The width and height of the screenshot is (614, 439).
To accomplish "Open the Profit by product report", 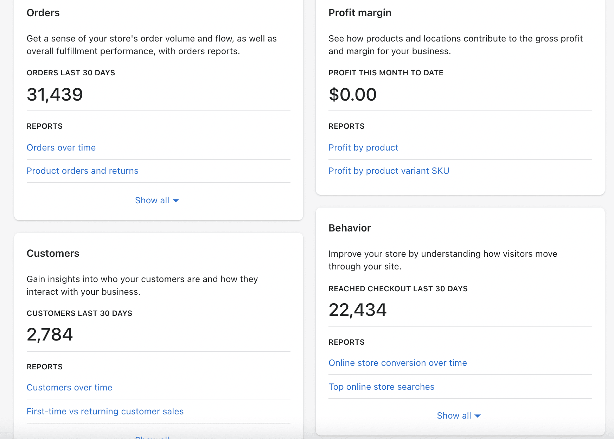I will [363, 147].
